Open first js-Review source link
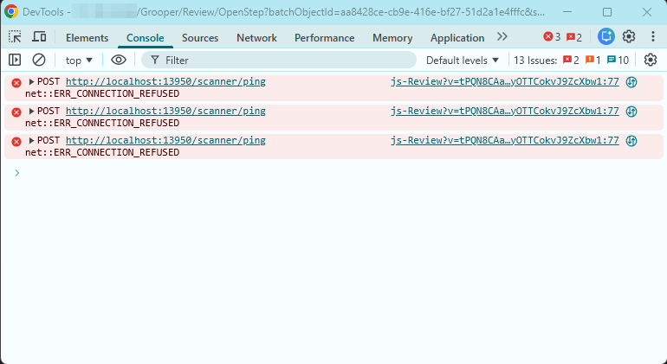The image size is (667, 364). [505, 81]
